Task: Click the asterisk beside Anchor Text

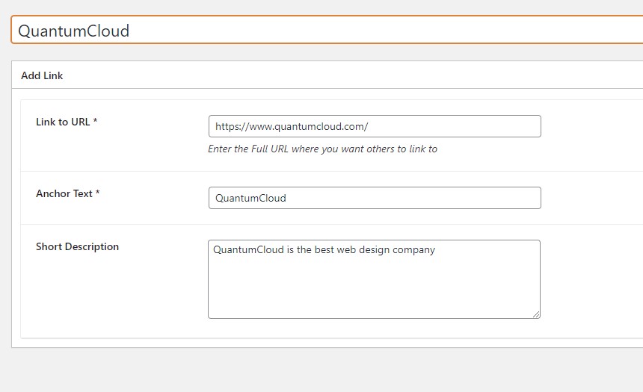Action: (x=98, y=192)
